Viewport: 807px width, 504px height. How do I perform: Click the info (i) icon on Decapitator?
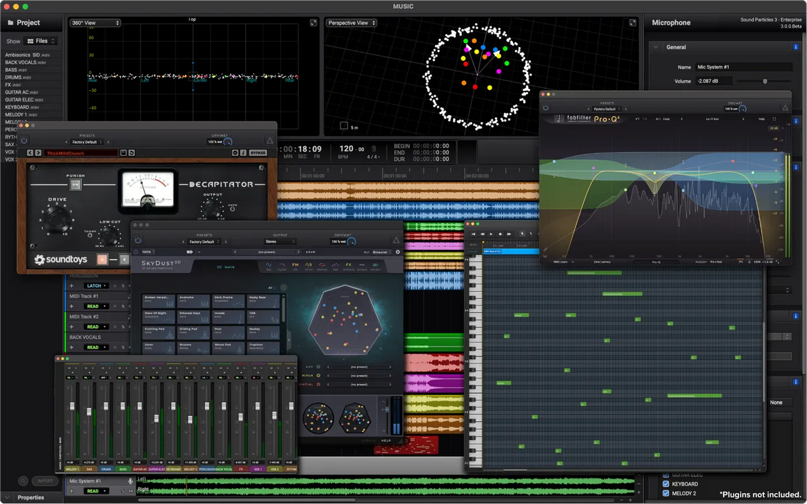click(243, 153)
